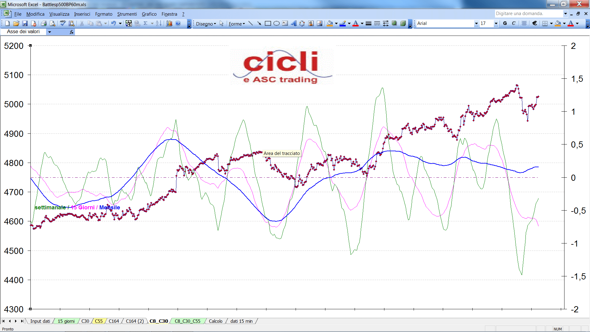Viewport: 590px width, 332px height.
Task: Open the Forme shapes menu
Action: 237,24
